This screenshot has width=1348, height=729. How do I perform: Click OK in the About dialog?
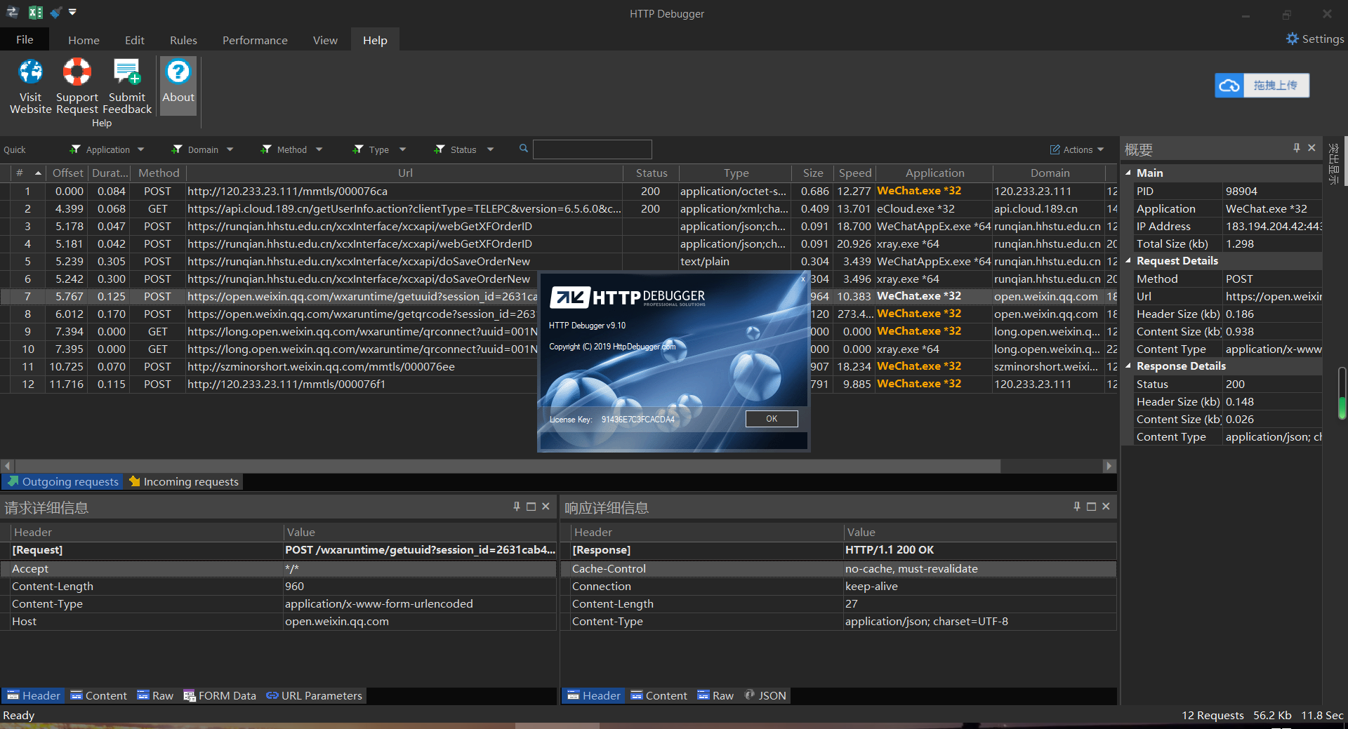pos(772,419)
